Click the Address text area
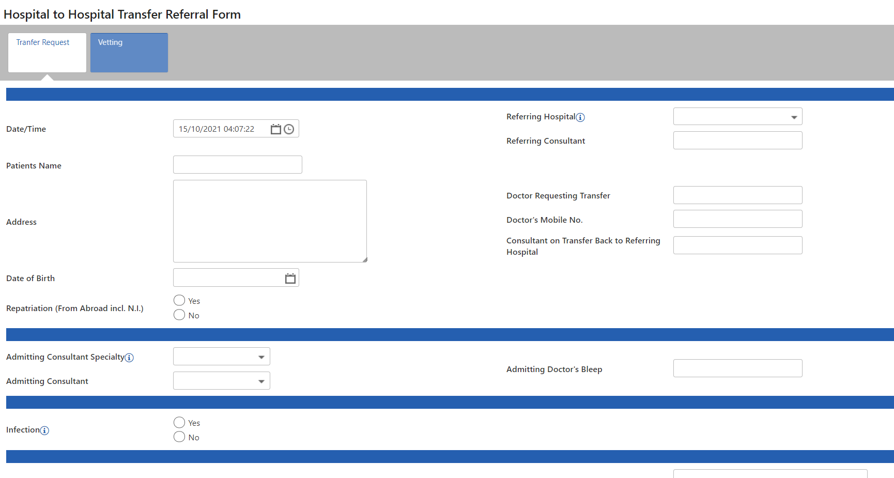Screen dimensions: 894x478 pyautogui.click(x=269, y=221)
